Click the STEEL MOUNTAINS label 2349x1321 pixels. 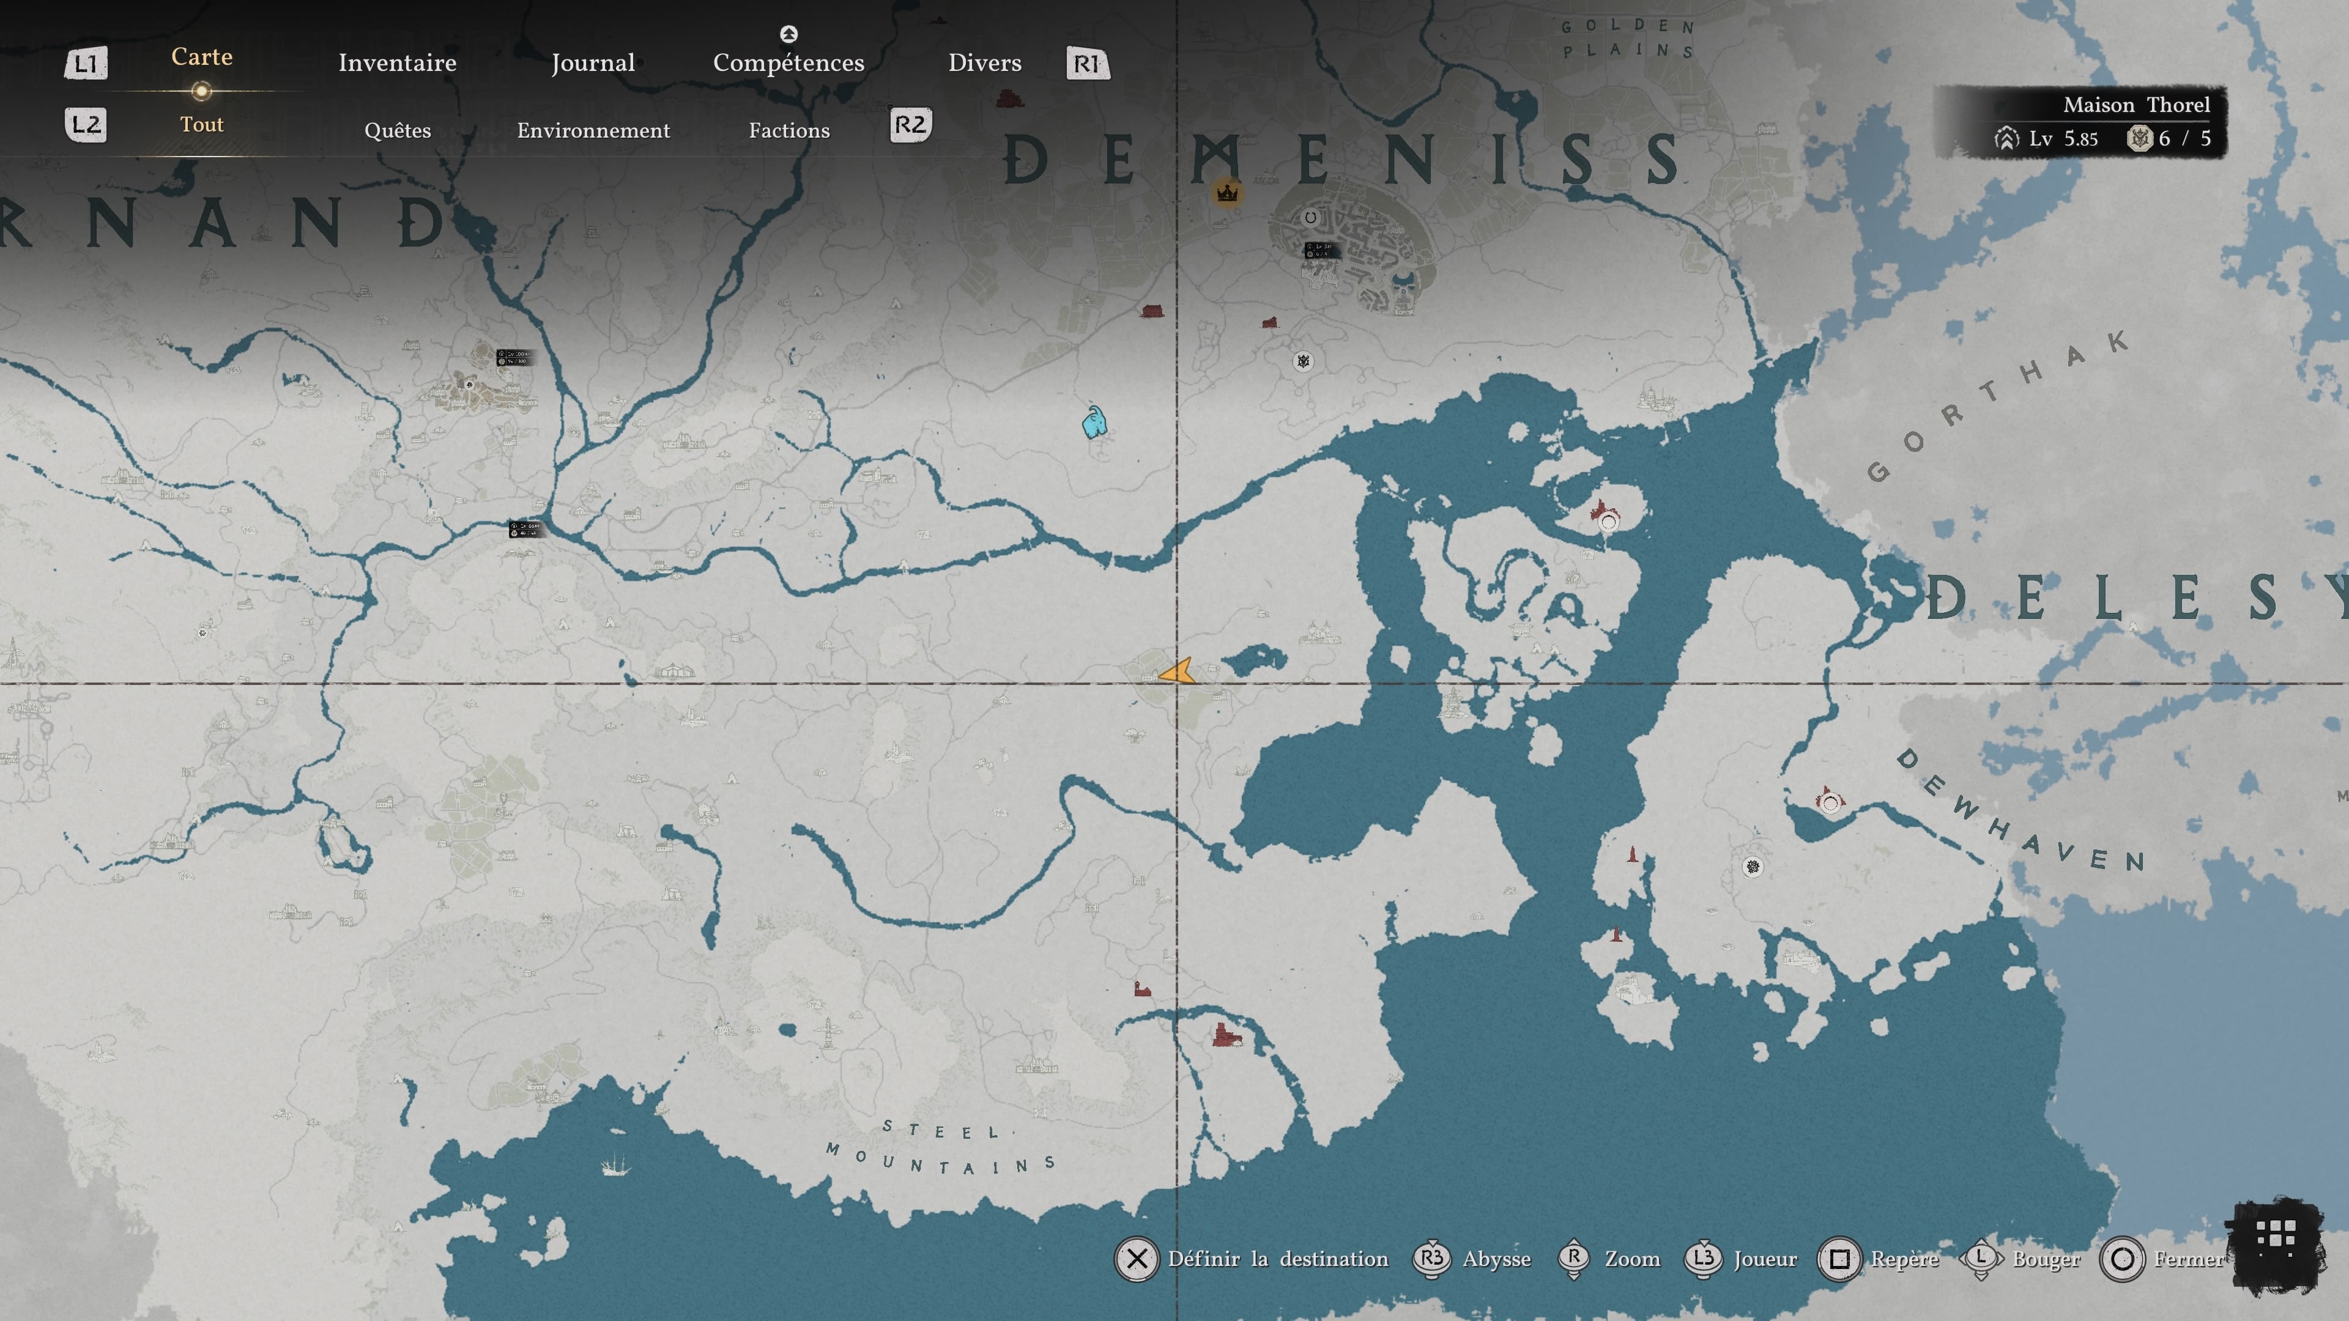tap(942, 1148)
